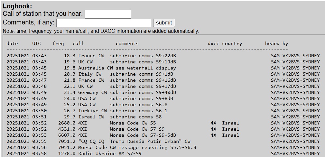The image size is (325, 157).
Task: Select the 23.4 Germany CW log row
Action: coord(163,92)
